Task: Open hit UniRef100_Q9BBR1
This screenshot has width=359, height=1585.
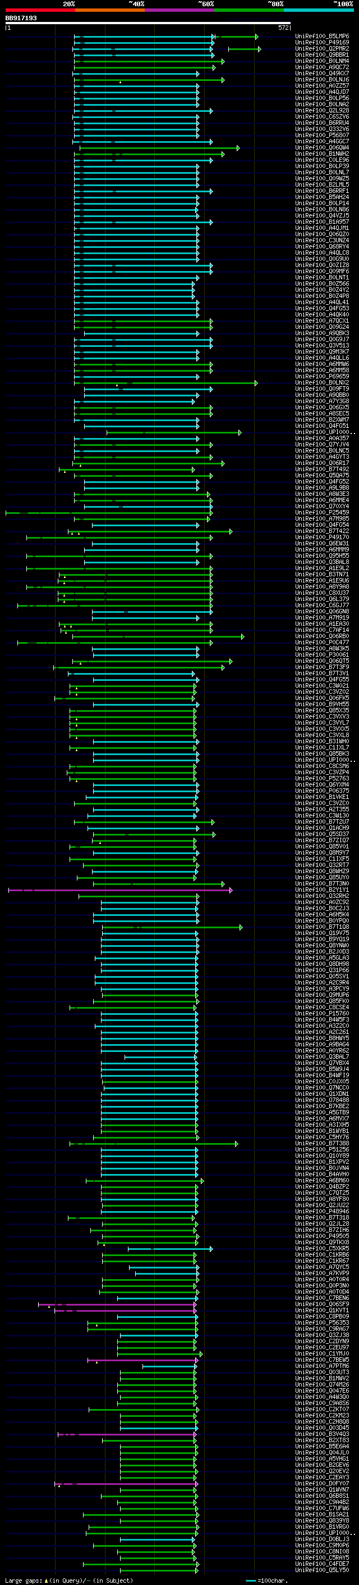Action: point(322,55)
